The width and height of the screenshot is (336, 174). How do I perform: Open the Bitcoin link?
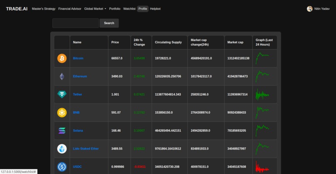click(x=78, y=58)
